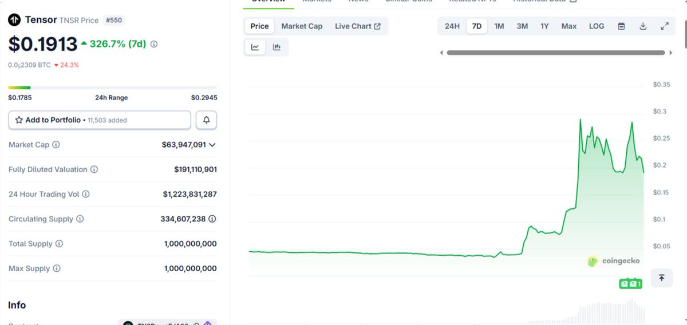Open Max Supply info icon

tap(57, 268)
